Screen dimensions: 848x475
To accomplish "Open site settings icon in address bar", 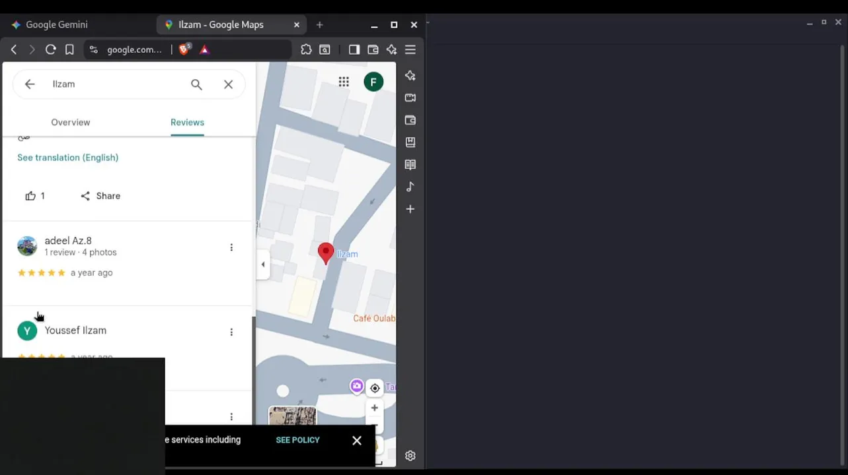I will tap(93, 49).
